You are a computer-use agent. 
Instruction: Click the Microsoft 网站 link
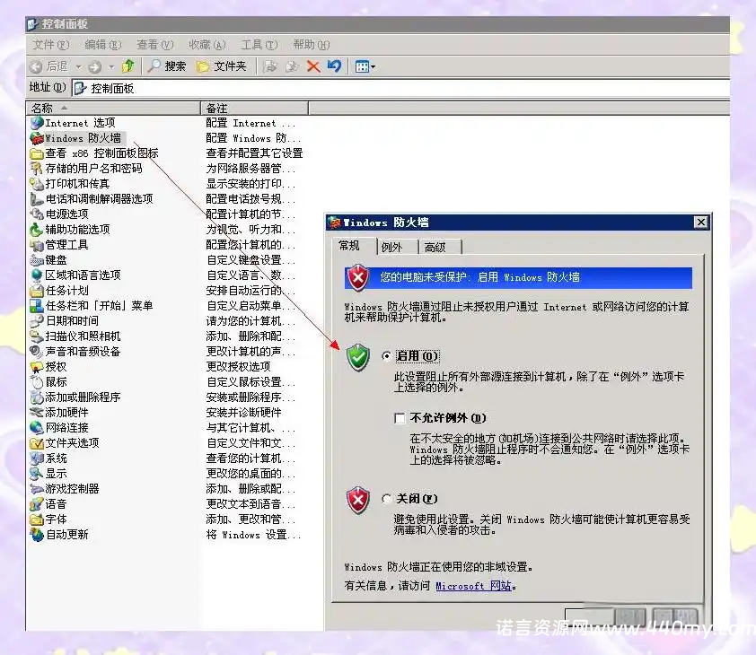(473, 586)
